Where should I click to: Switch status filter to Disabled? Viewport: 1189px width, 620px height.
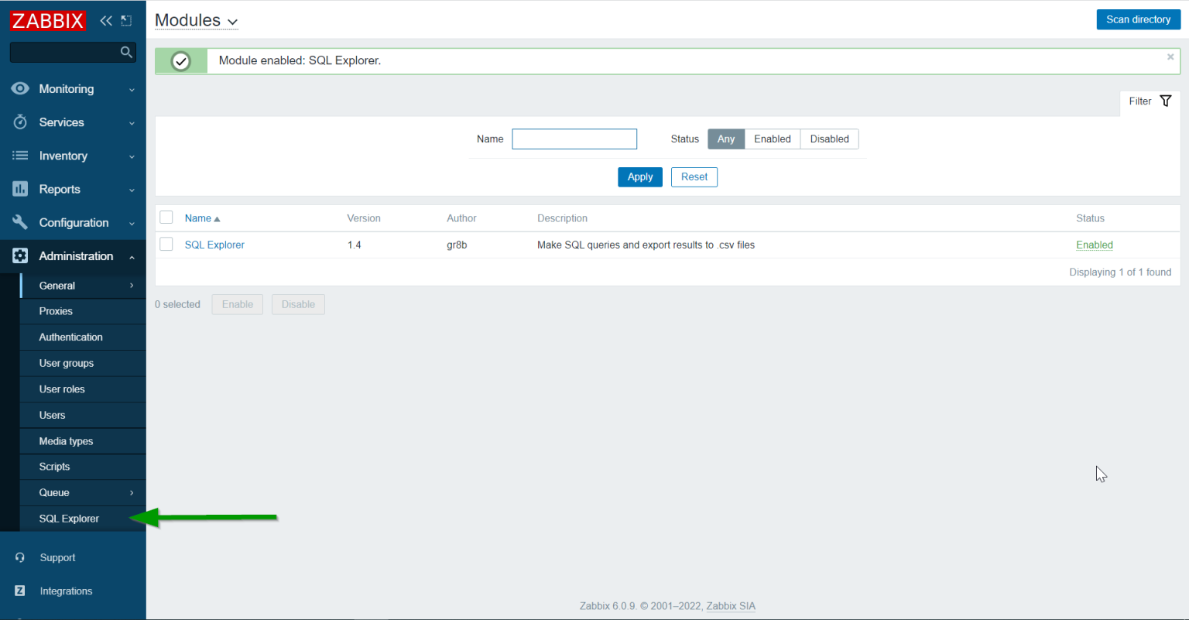pyautogui.click(x=829, y=139)
